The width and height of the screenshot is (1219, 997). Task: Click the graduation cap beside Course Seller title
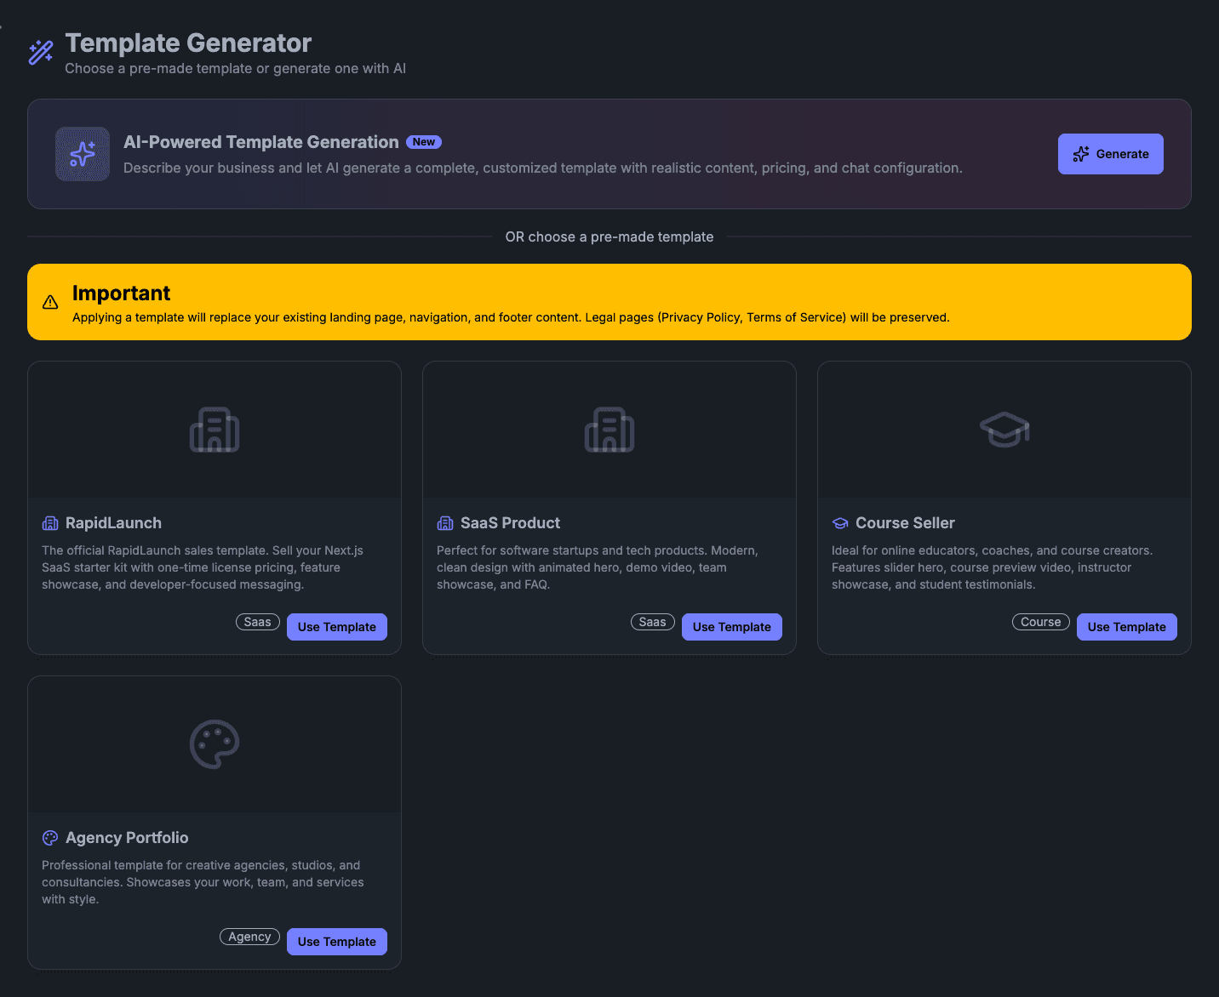click(840, 522)
